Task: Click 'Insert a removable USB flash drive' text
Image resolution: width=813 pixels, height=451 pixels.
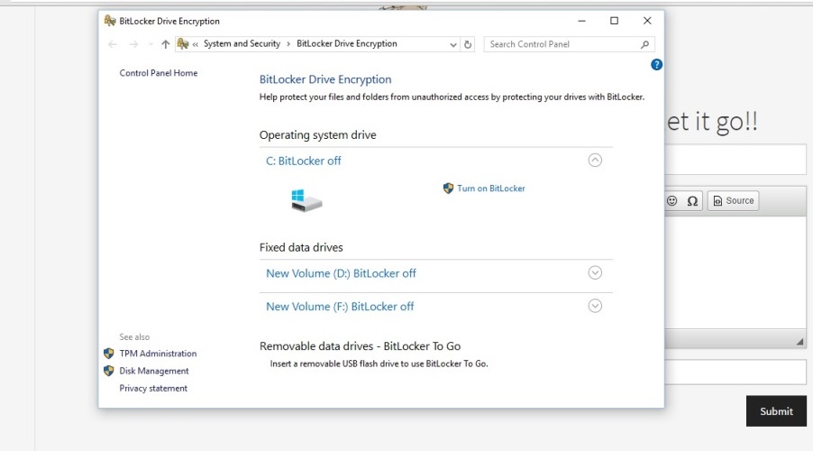Action: 379,364
